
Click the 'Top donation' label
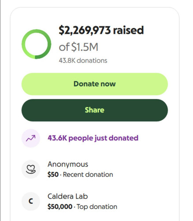click(97, 207)
